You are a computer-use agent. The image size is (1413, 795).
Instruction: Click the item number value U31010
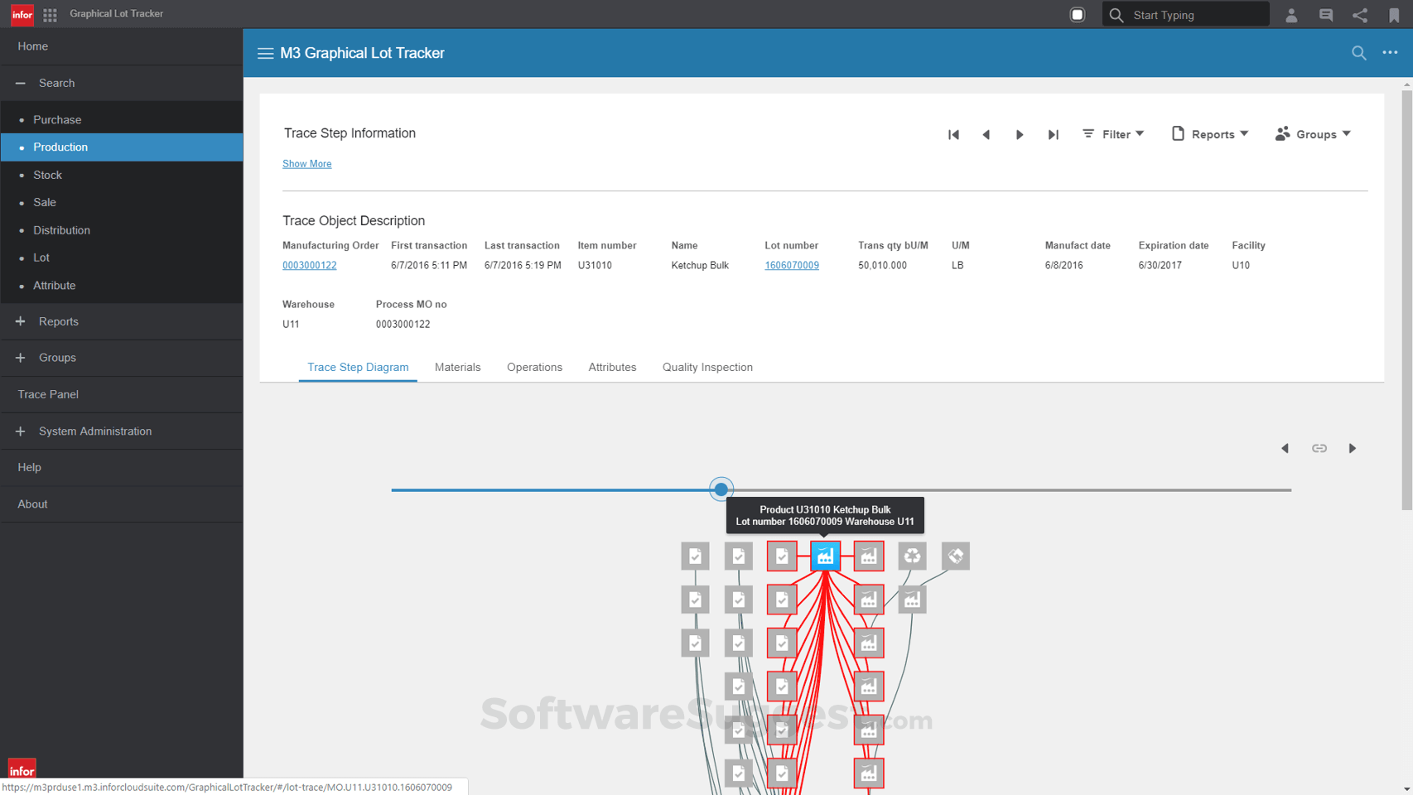(595, 266)
